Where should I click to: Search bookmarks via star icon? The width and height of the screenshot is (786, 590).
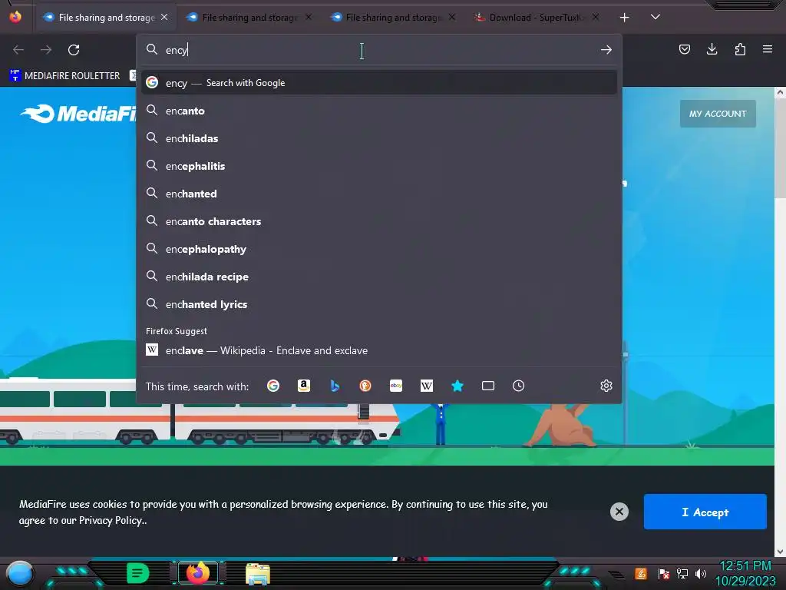click(457, 386)
